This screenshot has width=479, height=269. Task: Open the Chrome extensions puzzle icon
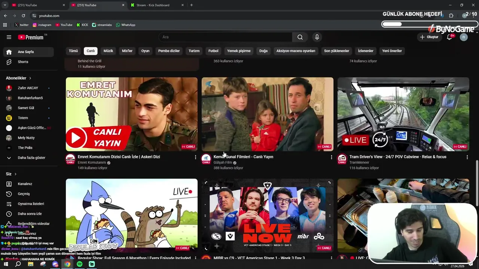451,16
